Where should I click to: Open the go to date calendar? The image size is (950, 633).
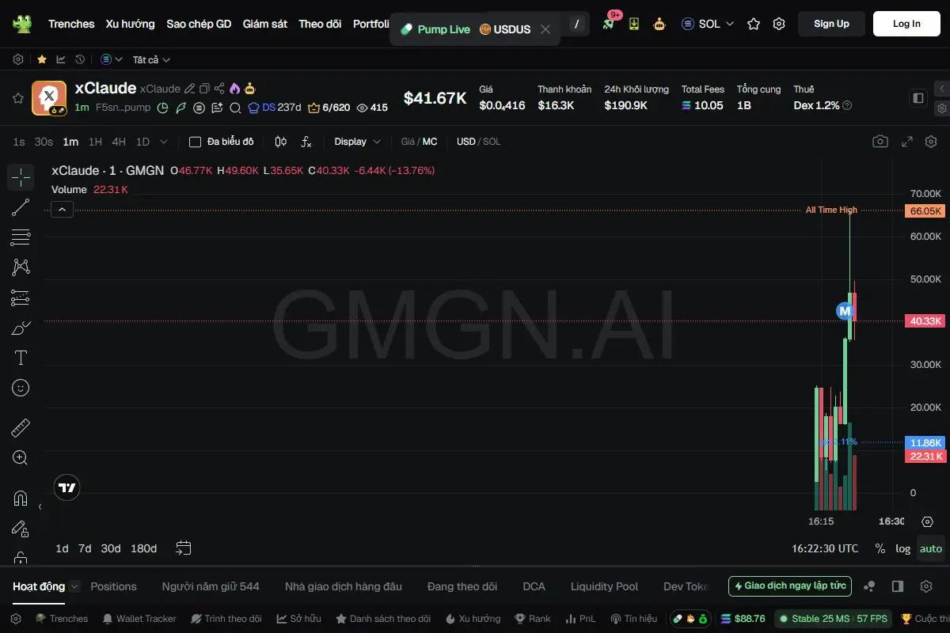pos(184,548)
